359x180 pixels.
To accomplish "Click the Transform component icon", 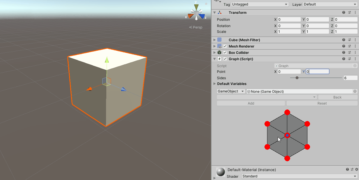I will 220,12.
